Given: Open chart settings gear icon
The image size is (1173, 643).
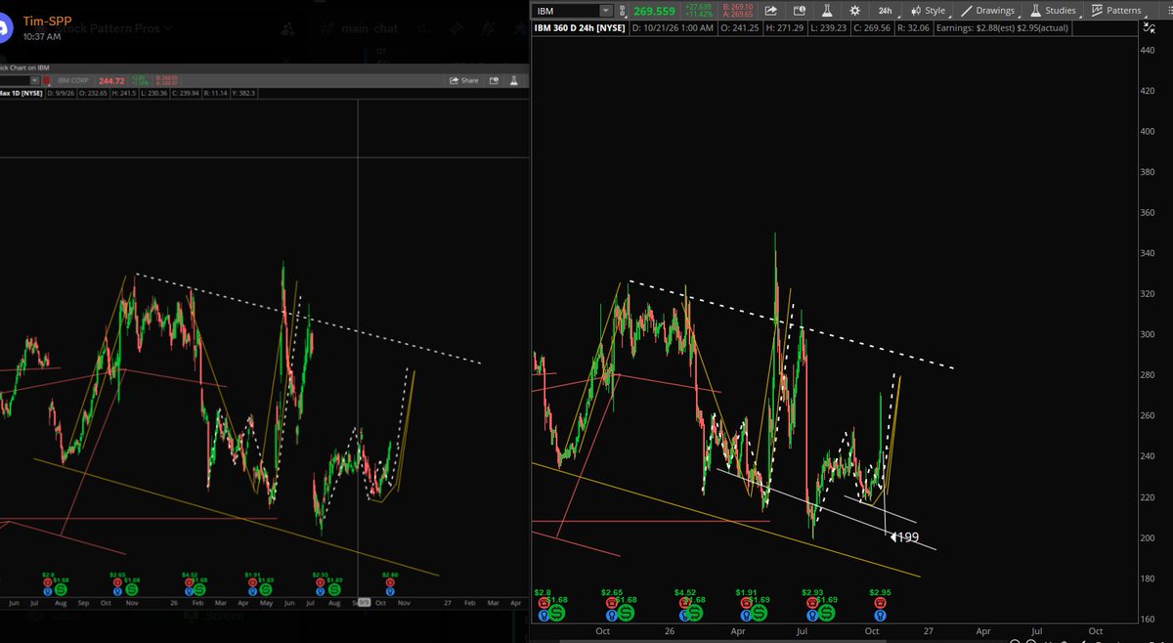Looking at the screenshot, I should (x=854, y=11).
